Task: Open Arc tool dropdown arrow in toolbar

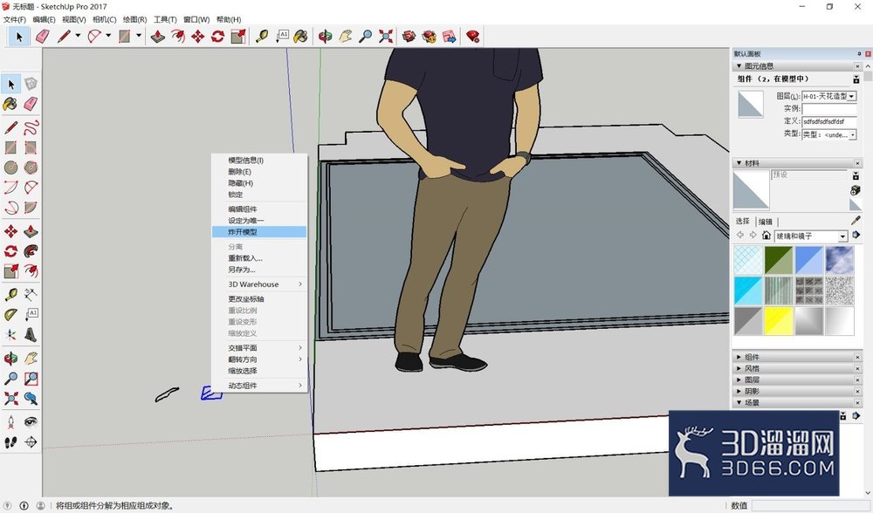Action: click(x=108, y=36)
